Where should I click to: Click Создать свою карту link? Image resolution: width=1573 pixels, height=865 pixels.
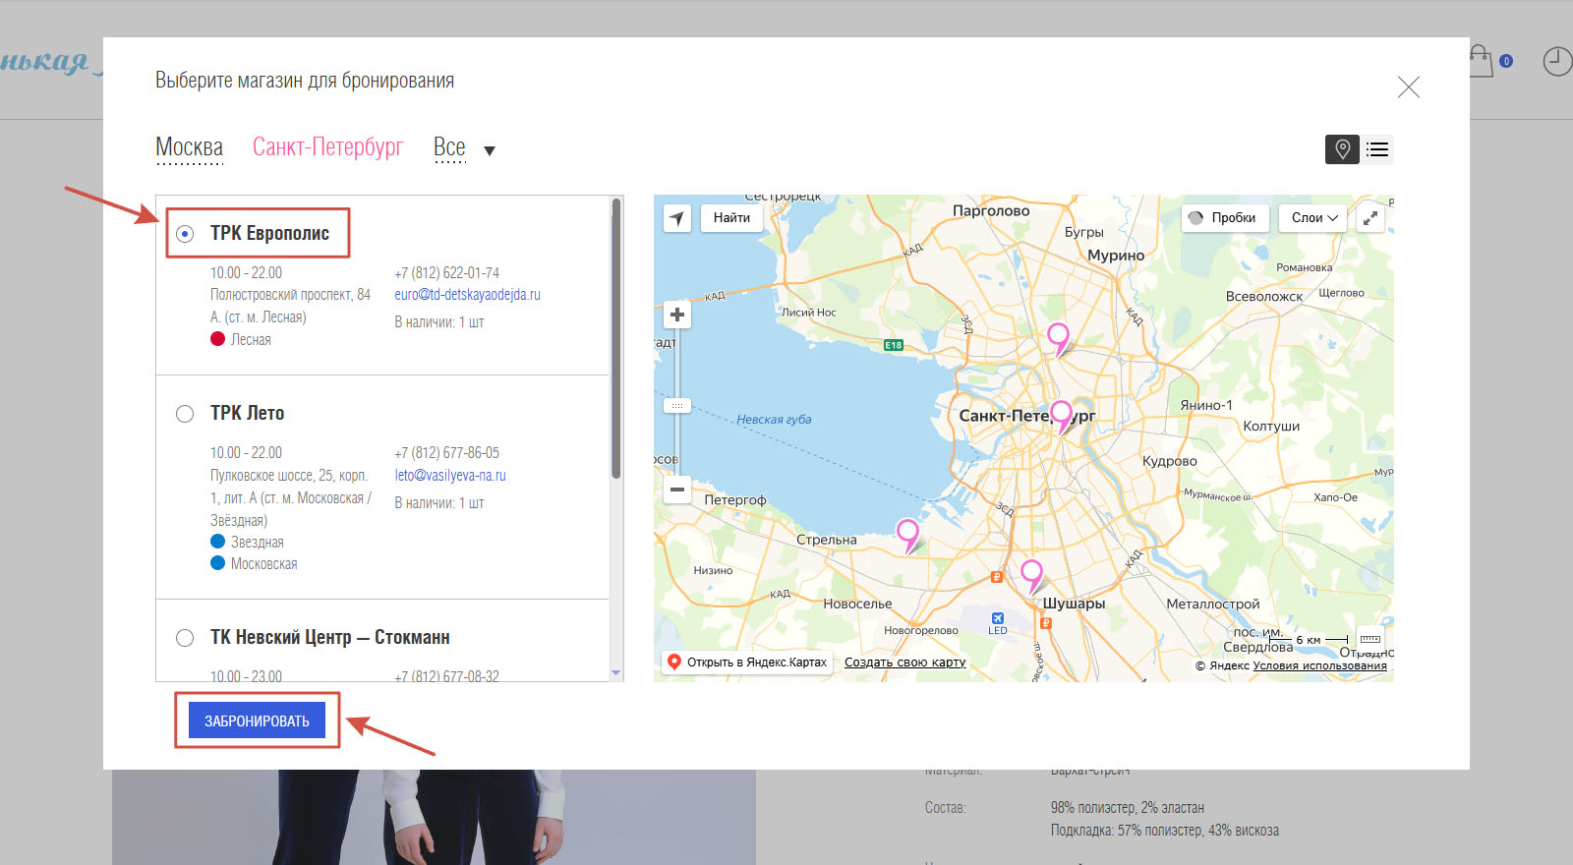point(904,663)
